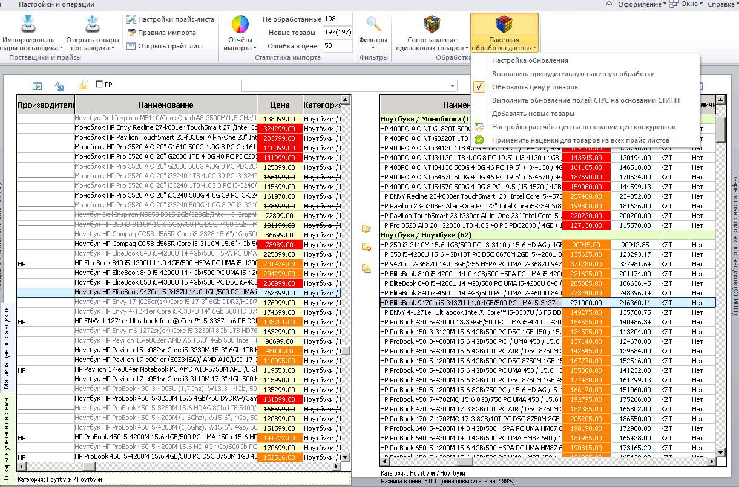Click left table horizontal scrollbar thumb
The width and height of the screenshot is (739, 487).
click(89, 466)
